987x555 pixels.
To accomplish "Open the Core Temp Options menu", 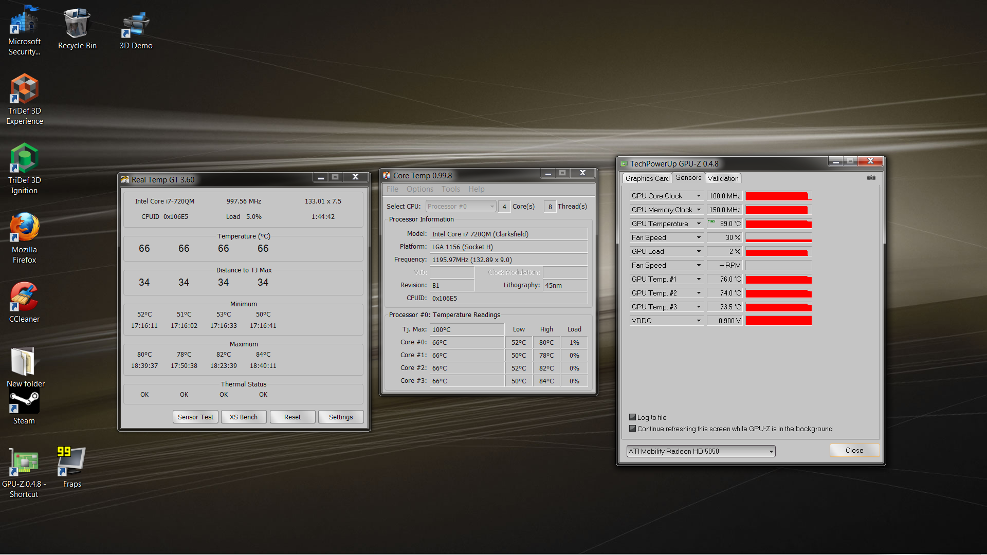I will [420, 189].
